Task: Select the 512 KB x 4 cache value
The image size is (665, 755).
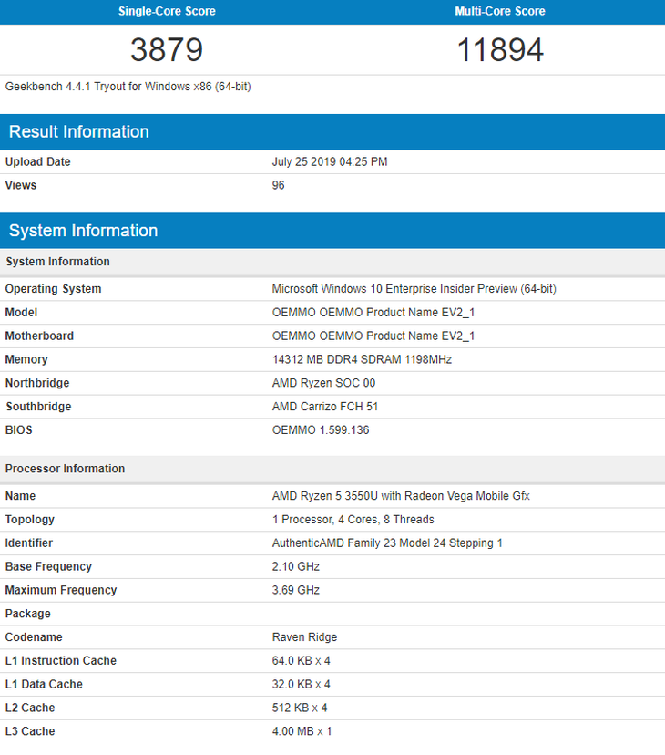Action: tap(300, 708)
